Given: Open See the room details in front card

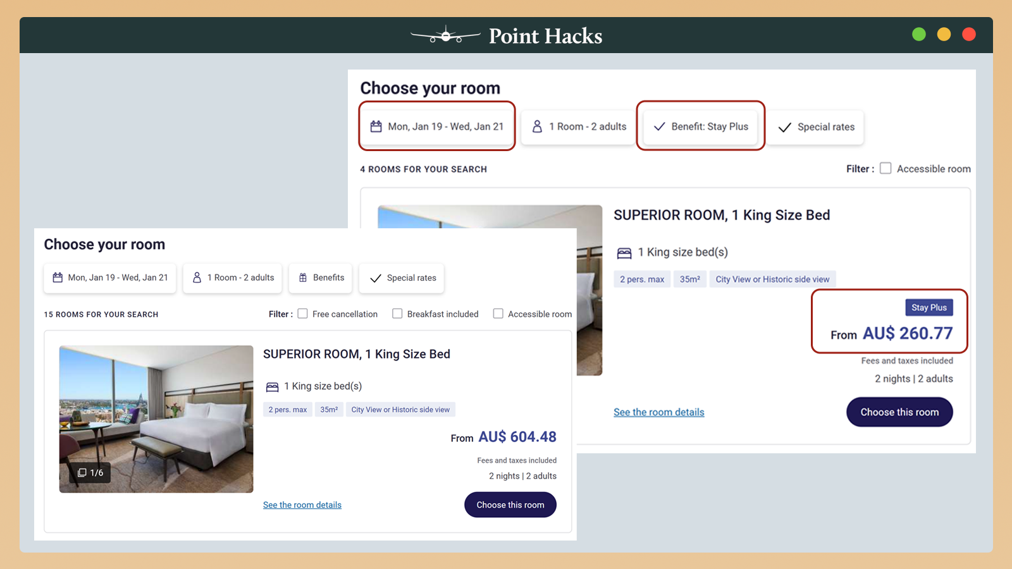Looking at the screenshot, I should [x=302, y=505].
